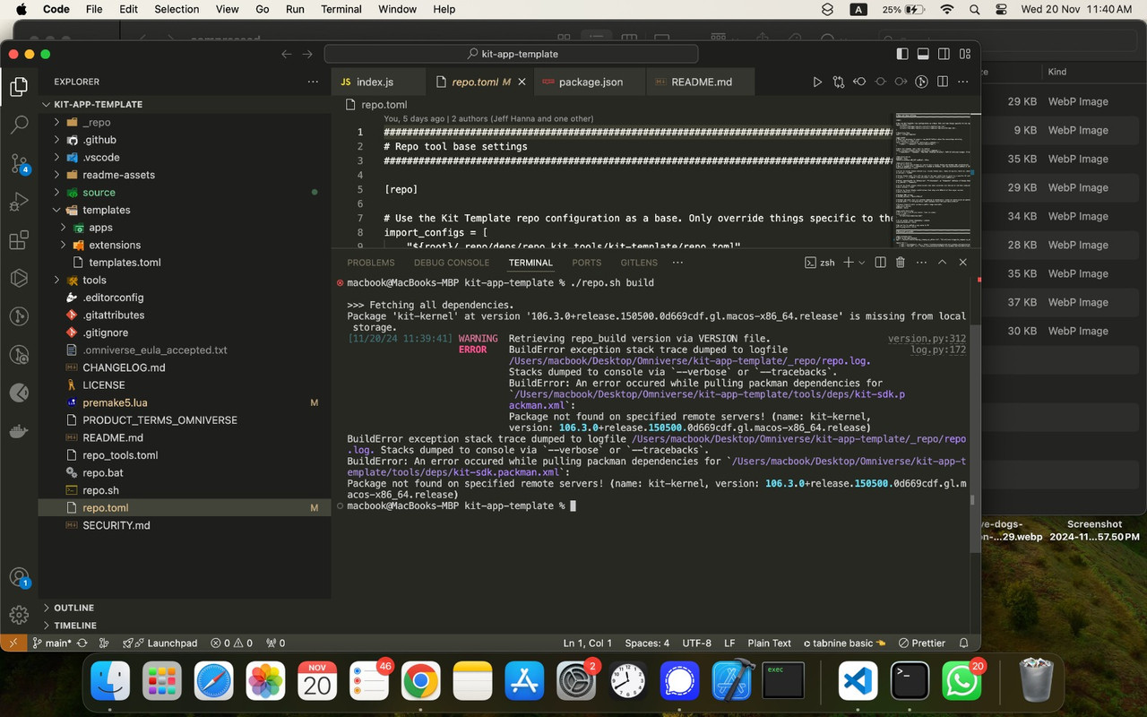Toggle secondary side bar visibility
The height and width of the screenshot is (717, 1147).
point(944,54)
